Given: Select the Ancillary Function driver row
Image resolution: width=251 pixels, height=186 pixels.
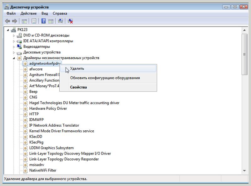Looking at the screenshot, I should pos(44,80).
